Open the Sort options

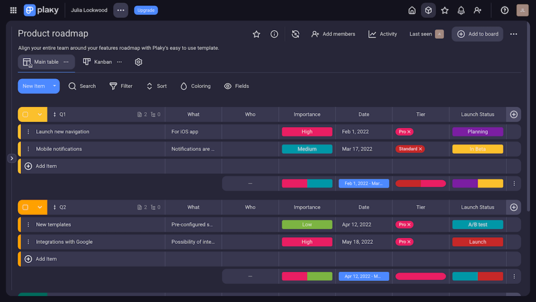click(x=149, y=86)
